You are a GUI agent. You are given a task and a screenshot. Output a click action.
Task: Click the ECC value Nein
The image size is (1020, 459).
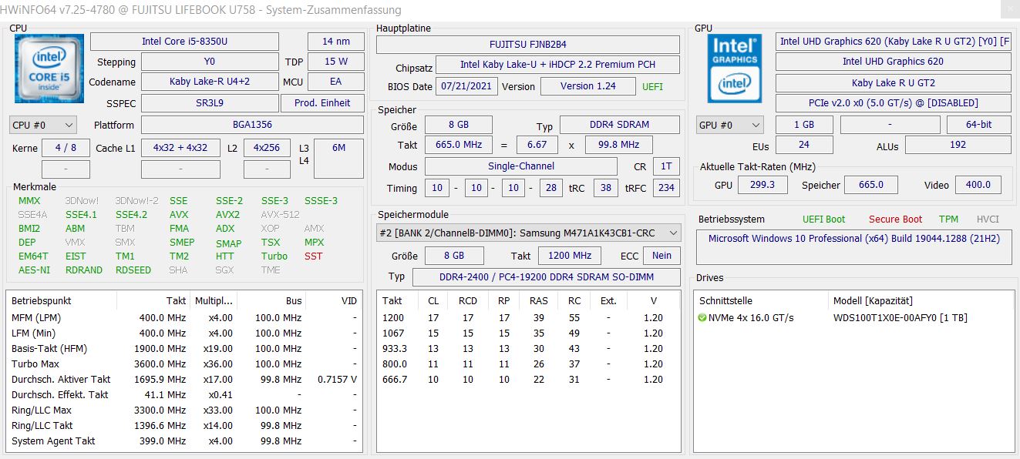tap(662, 256)
